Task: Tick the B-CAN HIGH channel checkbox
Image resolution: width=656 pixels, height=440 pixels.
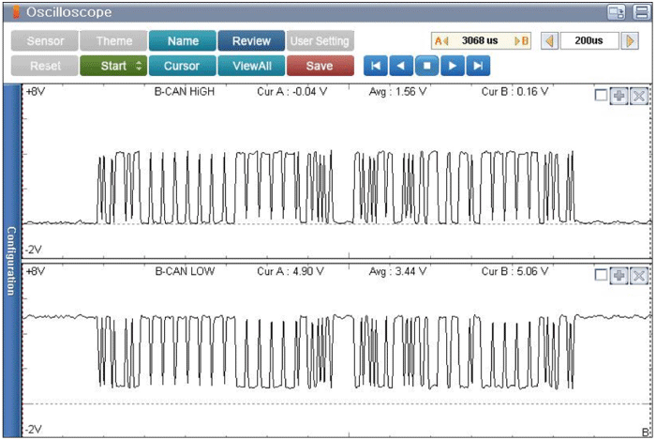Action: pos(601,95)
